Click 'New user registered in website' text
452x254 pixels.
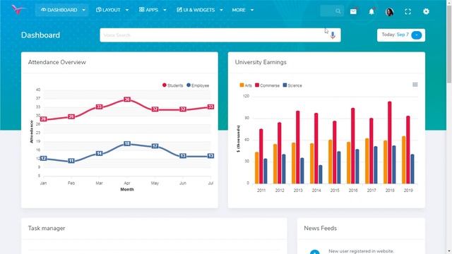pos(361,251)
